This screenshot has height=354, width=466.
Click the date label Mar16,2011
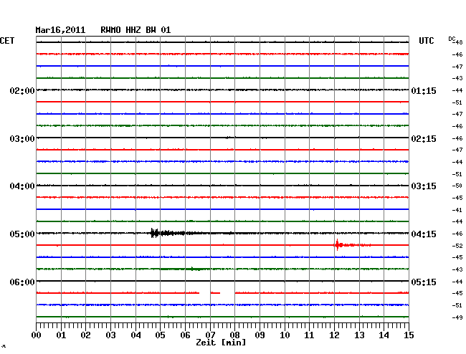[x=60, y=30]
